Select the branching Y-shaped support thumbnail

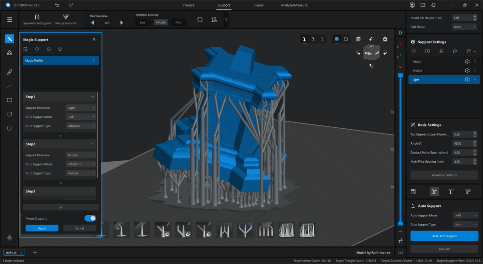245,230
